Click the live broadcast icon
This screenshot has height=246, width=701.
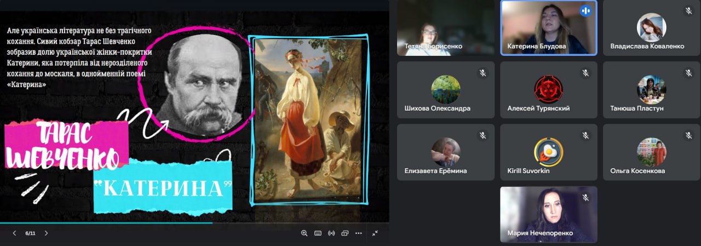click(331, 233)
